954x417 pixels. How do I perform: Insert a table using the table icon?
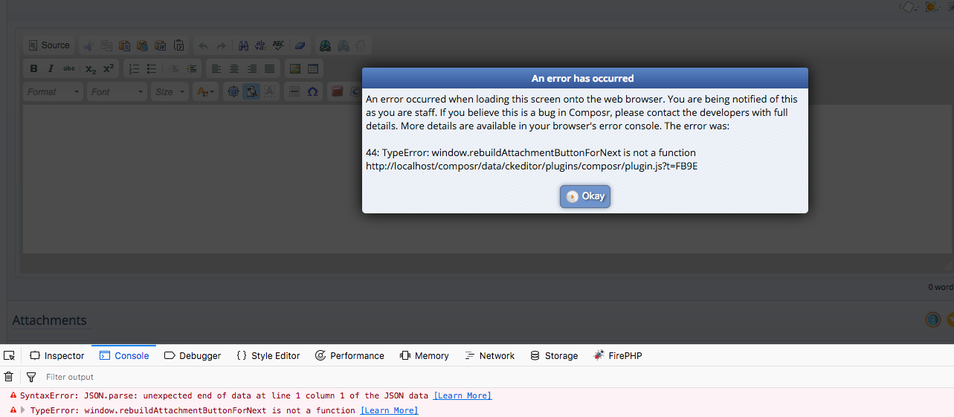point(313,68)
